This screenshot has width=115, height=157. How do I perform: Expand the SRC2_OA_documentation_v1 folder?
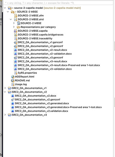pyautogui.click(x=5, y=88)
